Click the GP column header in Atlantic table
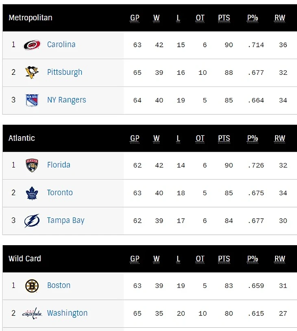297x331 pixels. tap(135, 138)
